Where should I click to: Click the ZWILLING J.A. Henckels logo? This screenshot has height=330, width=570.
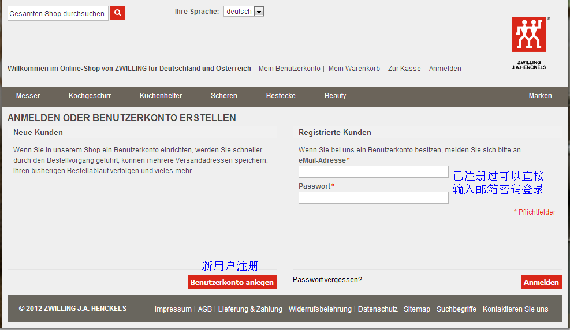pos(528,43)
